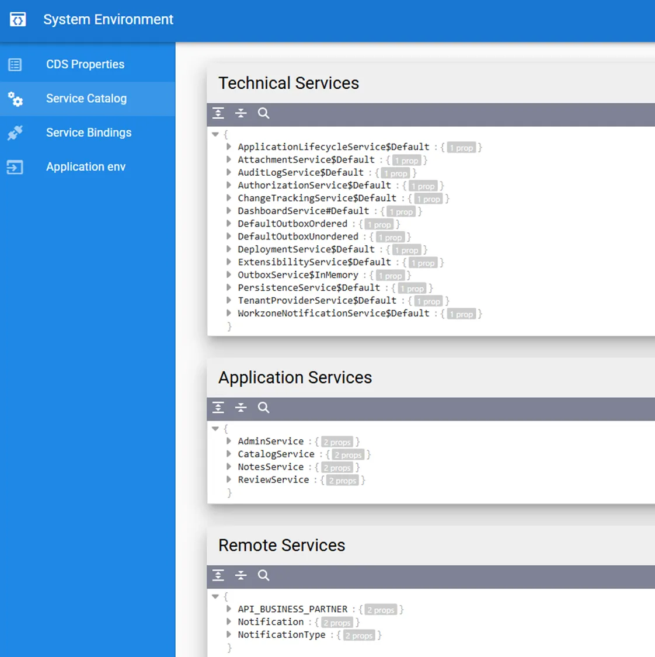655x657 pixels.
Task: Expand the API_BUSINESS_PARTNER node
Action: click(228, 609)
